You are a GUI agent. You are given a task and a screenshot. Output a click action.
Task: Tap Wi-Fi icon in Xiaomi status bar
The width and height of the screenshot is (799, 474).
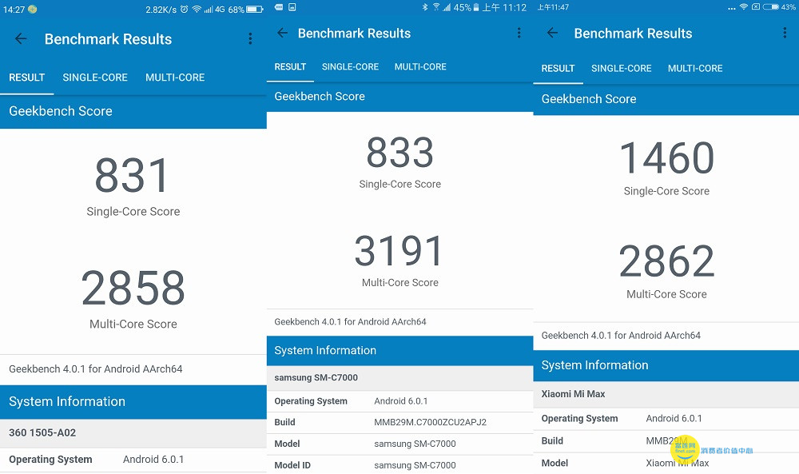click(744, 7)
